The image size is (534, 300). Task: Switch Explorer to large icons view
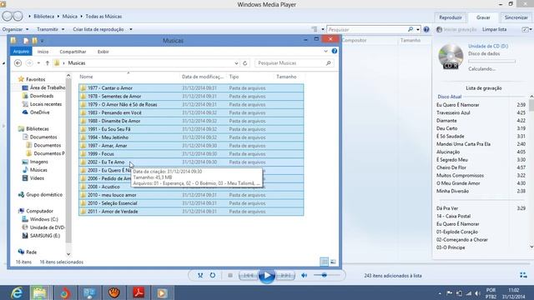333,262
